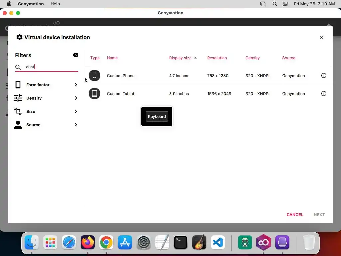
Task: Clear filters using the backspace icon
Action: 75,55
